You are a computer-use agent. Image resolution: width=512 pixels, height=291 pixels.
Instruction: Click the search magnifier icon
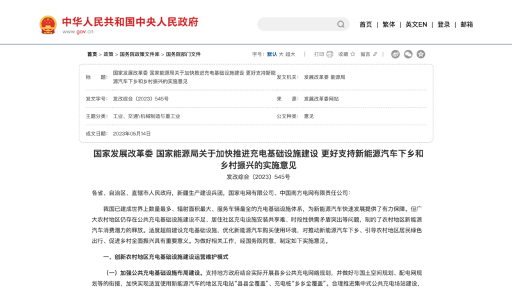coord(341,24)
